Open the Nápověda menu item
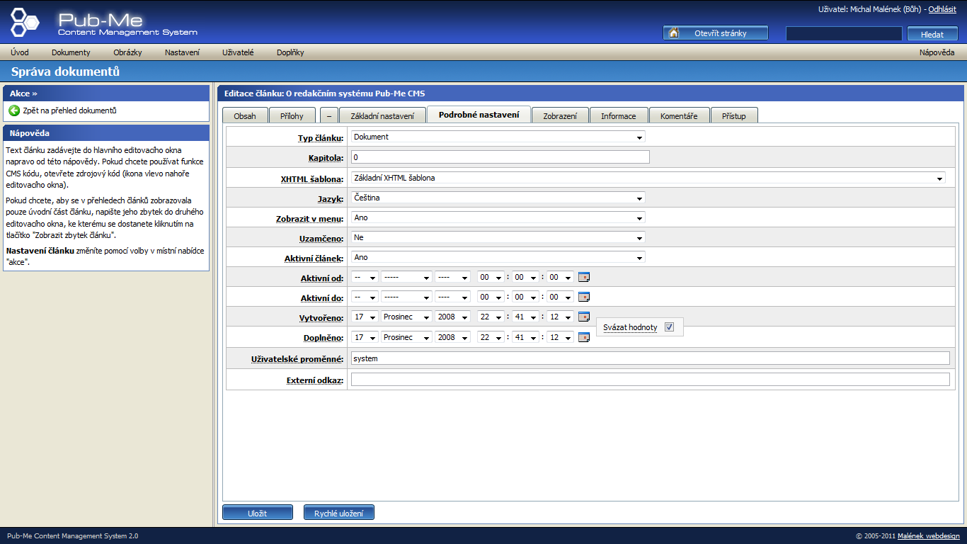967x544 pixels. point(937,52)
